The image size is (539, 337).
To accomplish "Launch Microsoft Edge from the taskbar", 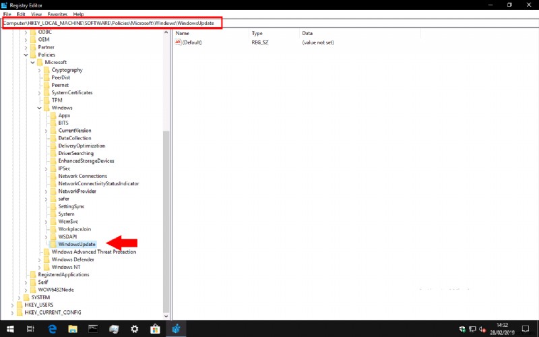I will pos(53,329).
